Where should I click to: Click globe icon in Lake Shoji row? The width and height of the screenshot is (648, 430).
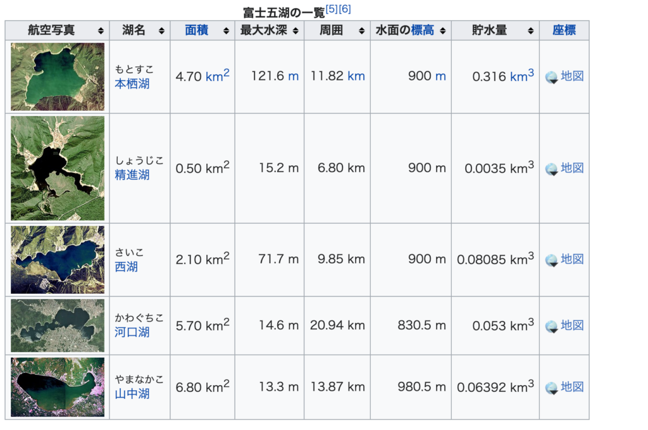(551, 169)
